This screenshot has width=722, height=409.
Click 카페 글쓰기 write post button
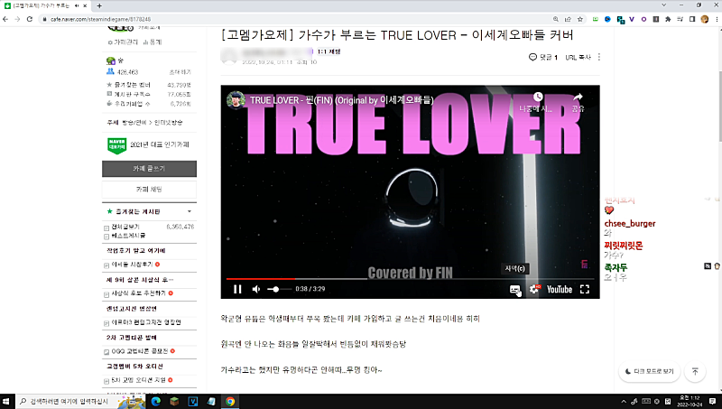[x=149, y=169]
